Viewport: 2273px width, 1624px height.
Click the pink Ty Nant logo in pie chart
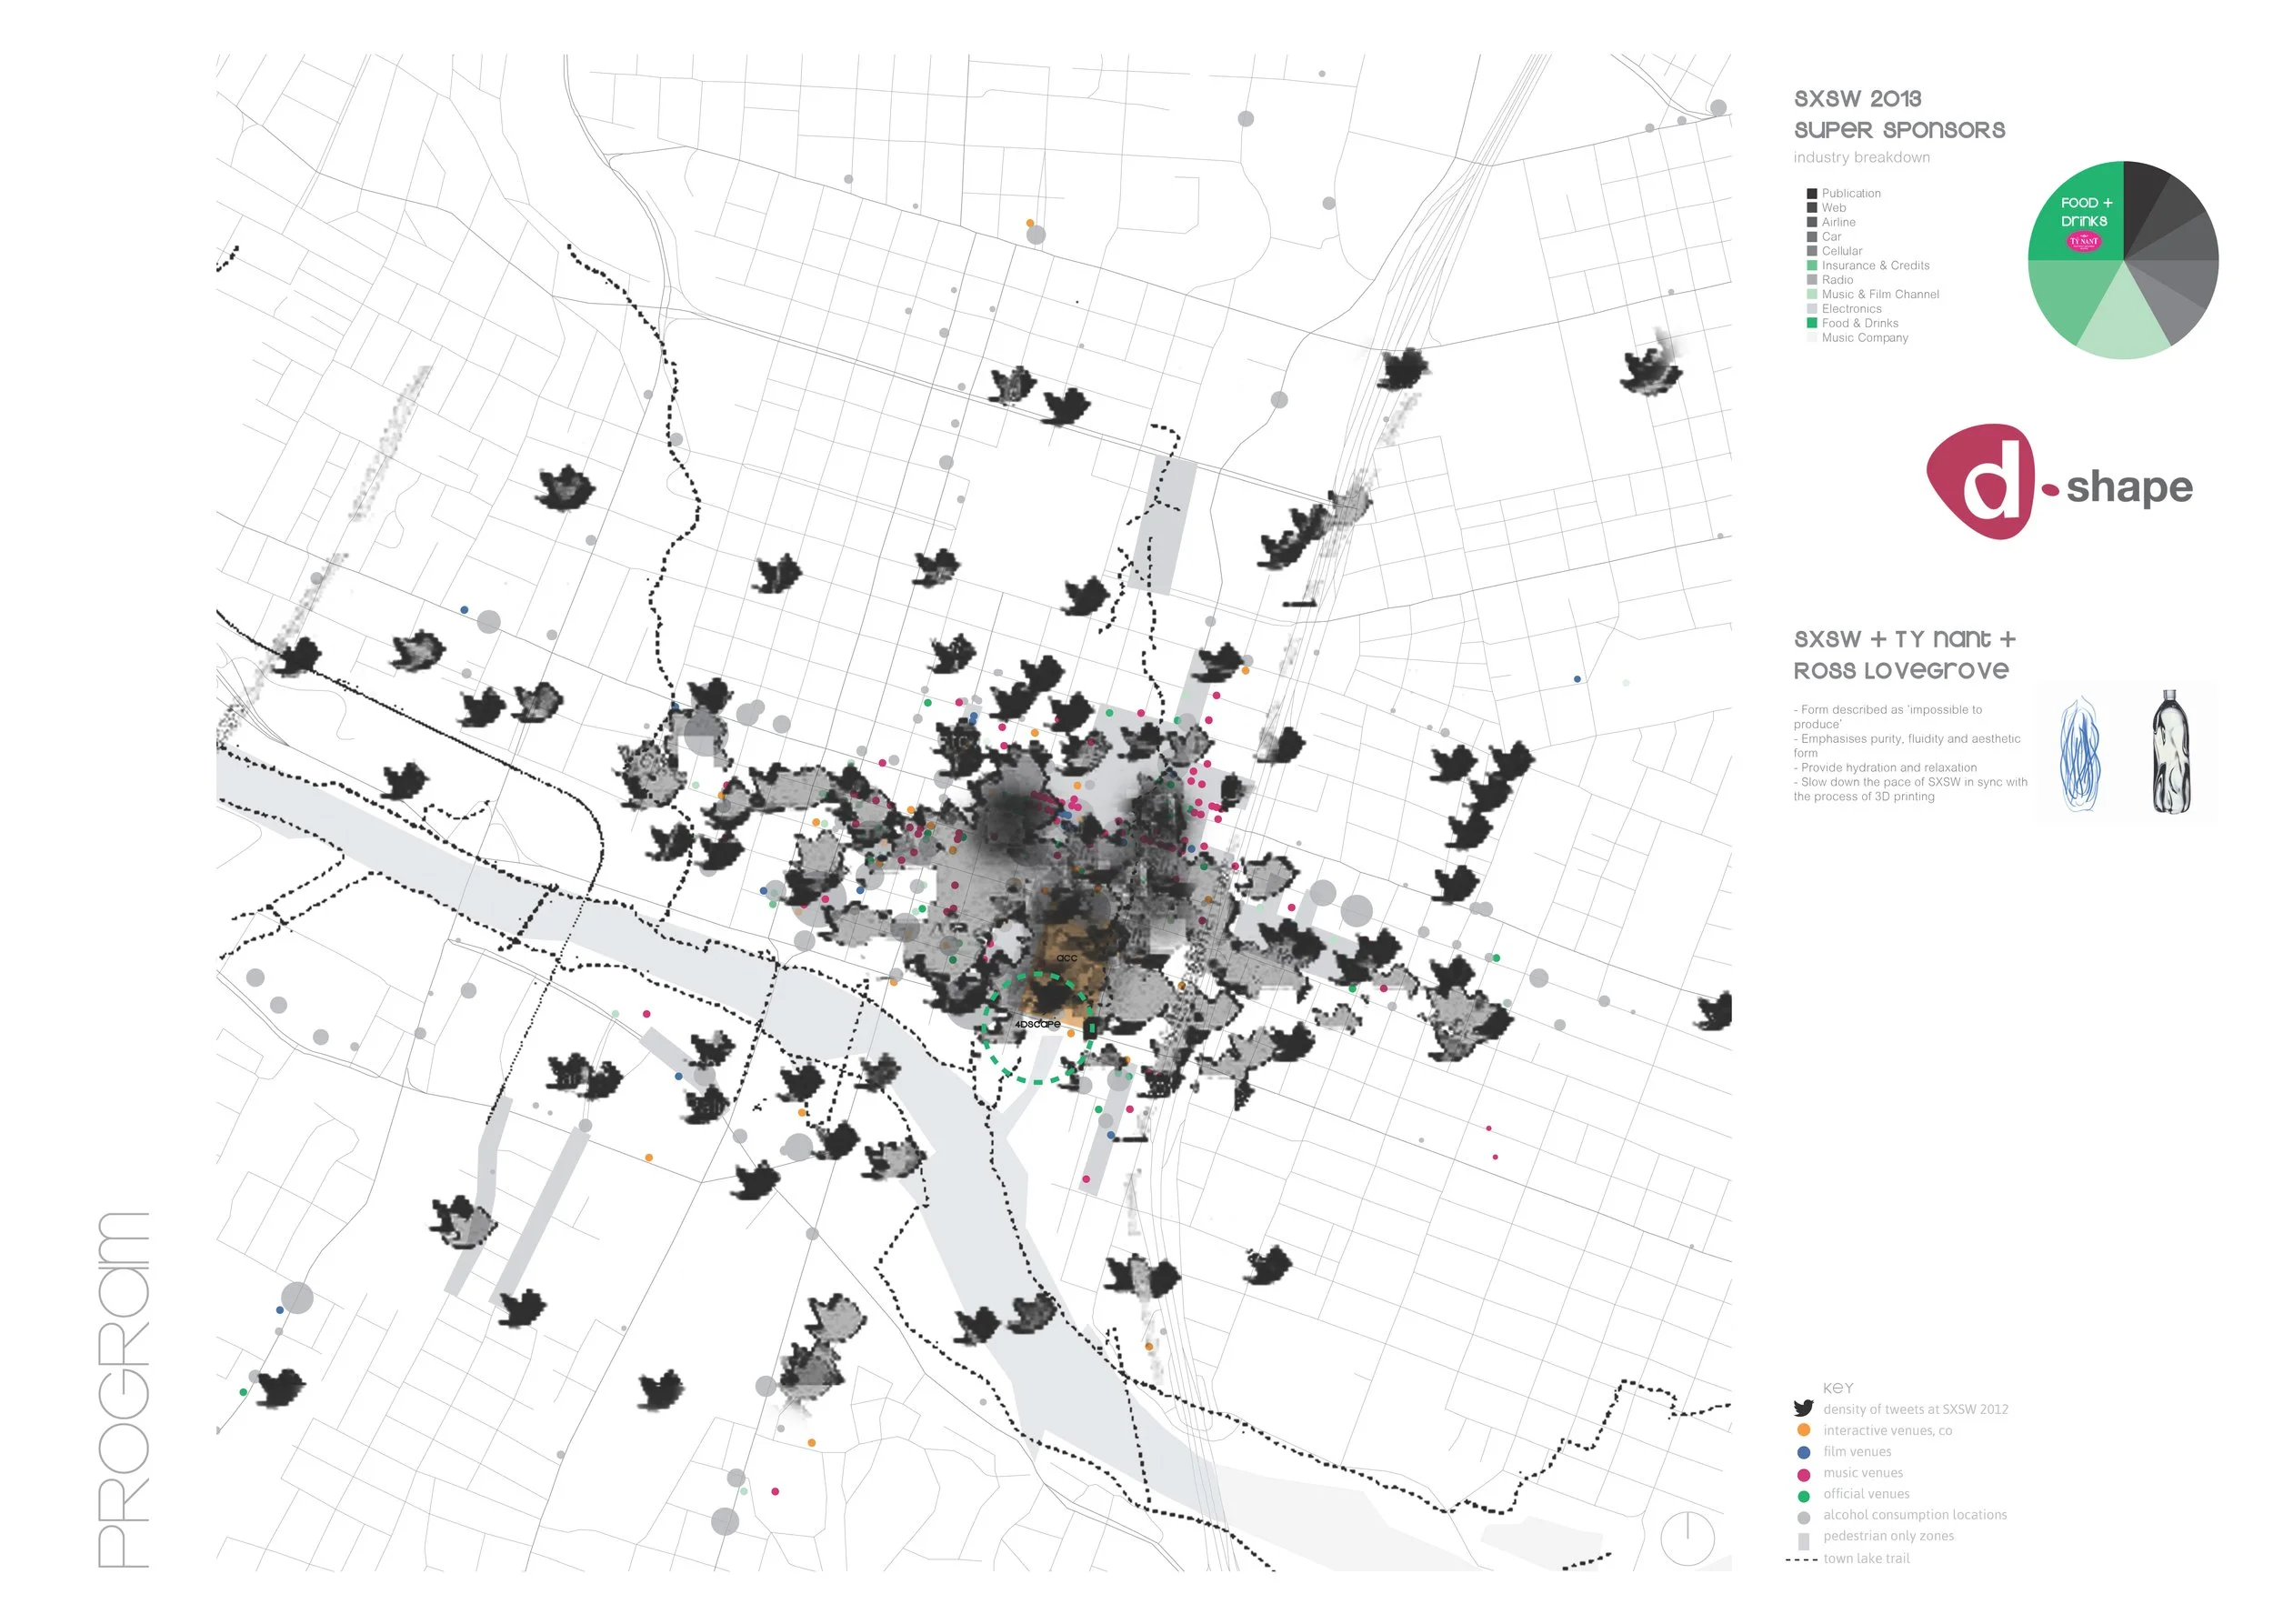point(2083,241)
